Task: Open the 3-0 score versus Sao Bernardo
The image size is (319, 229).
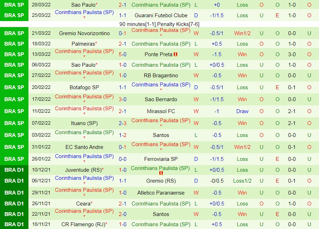Action: [x=122, y=99]
